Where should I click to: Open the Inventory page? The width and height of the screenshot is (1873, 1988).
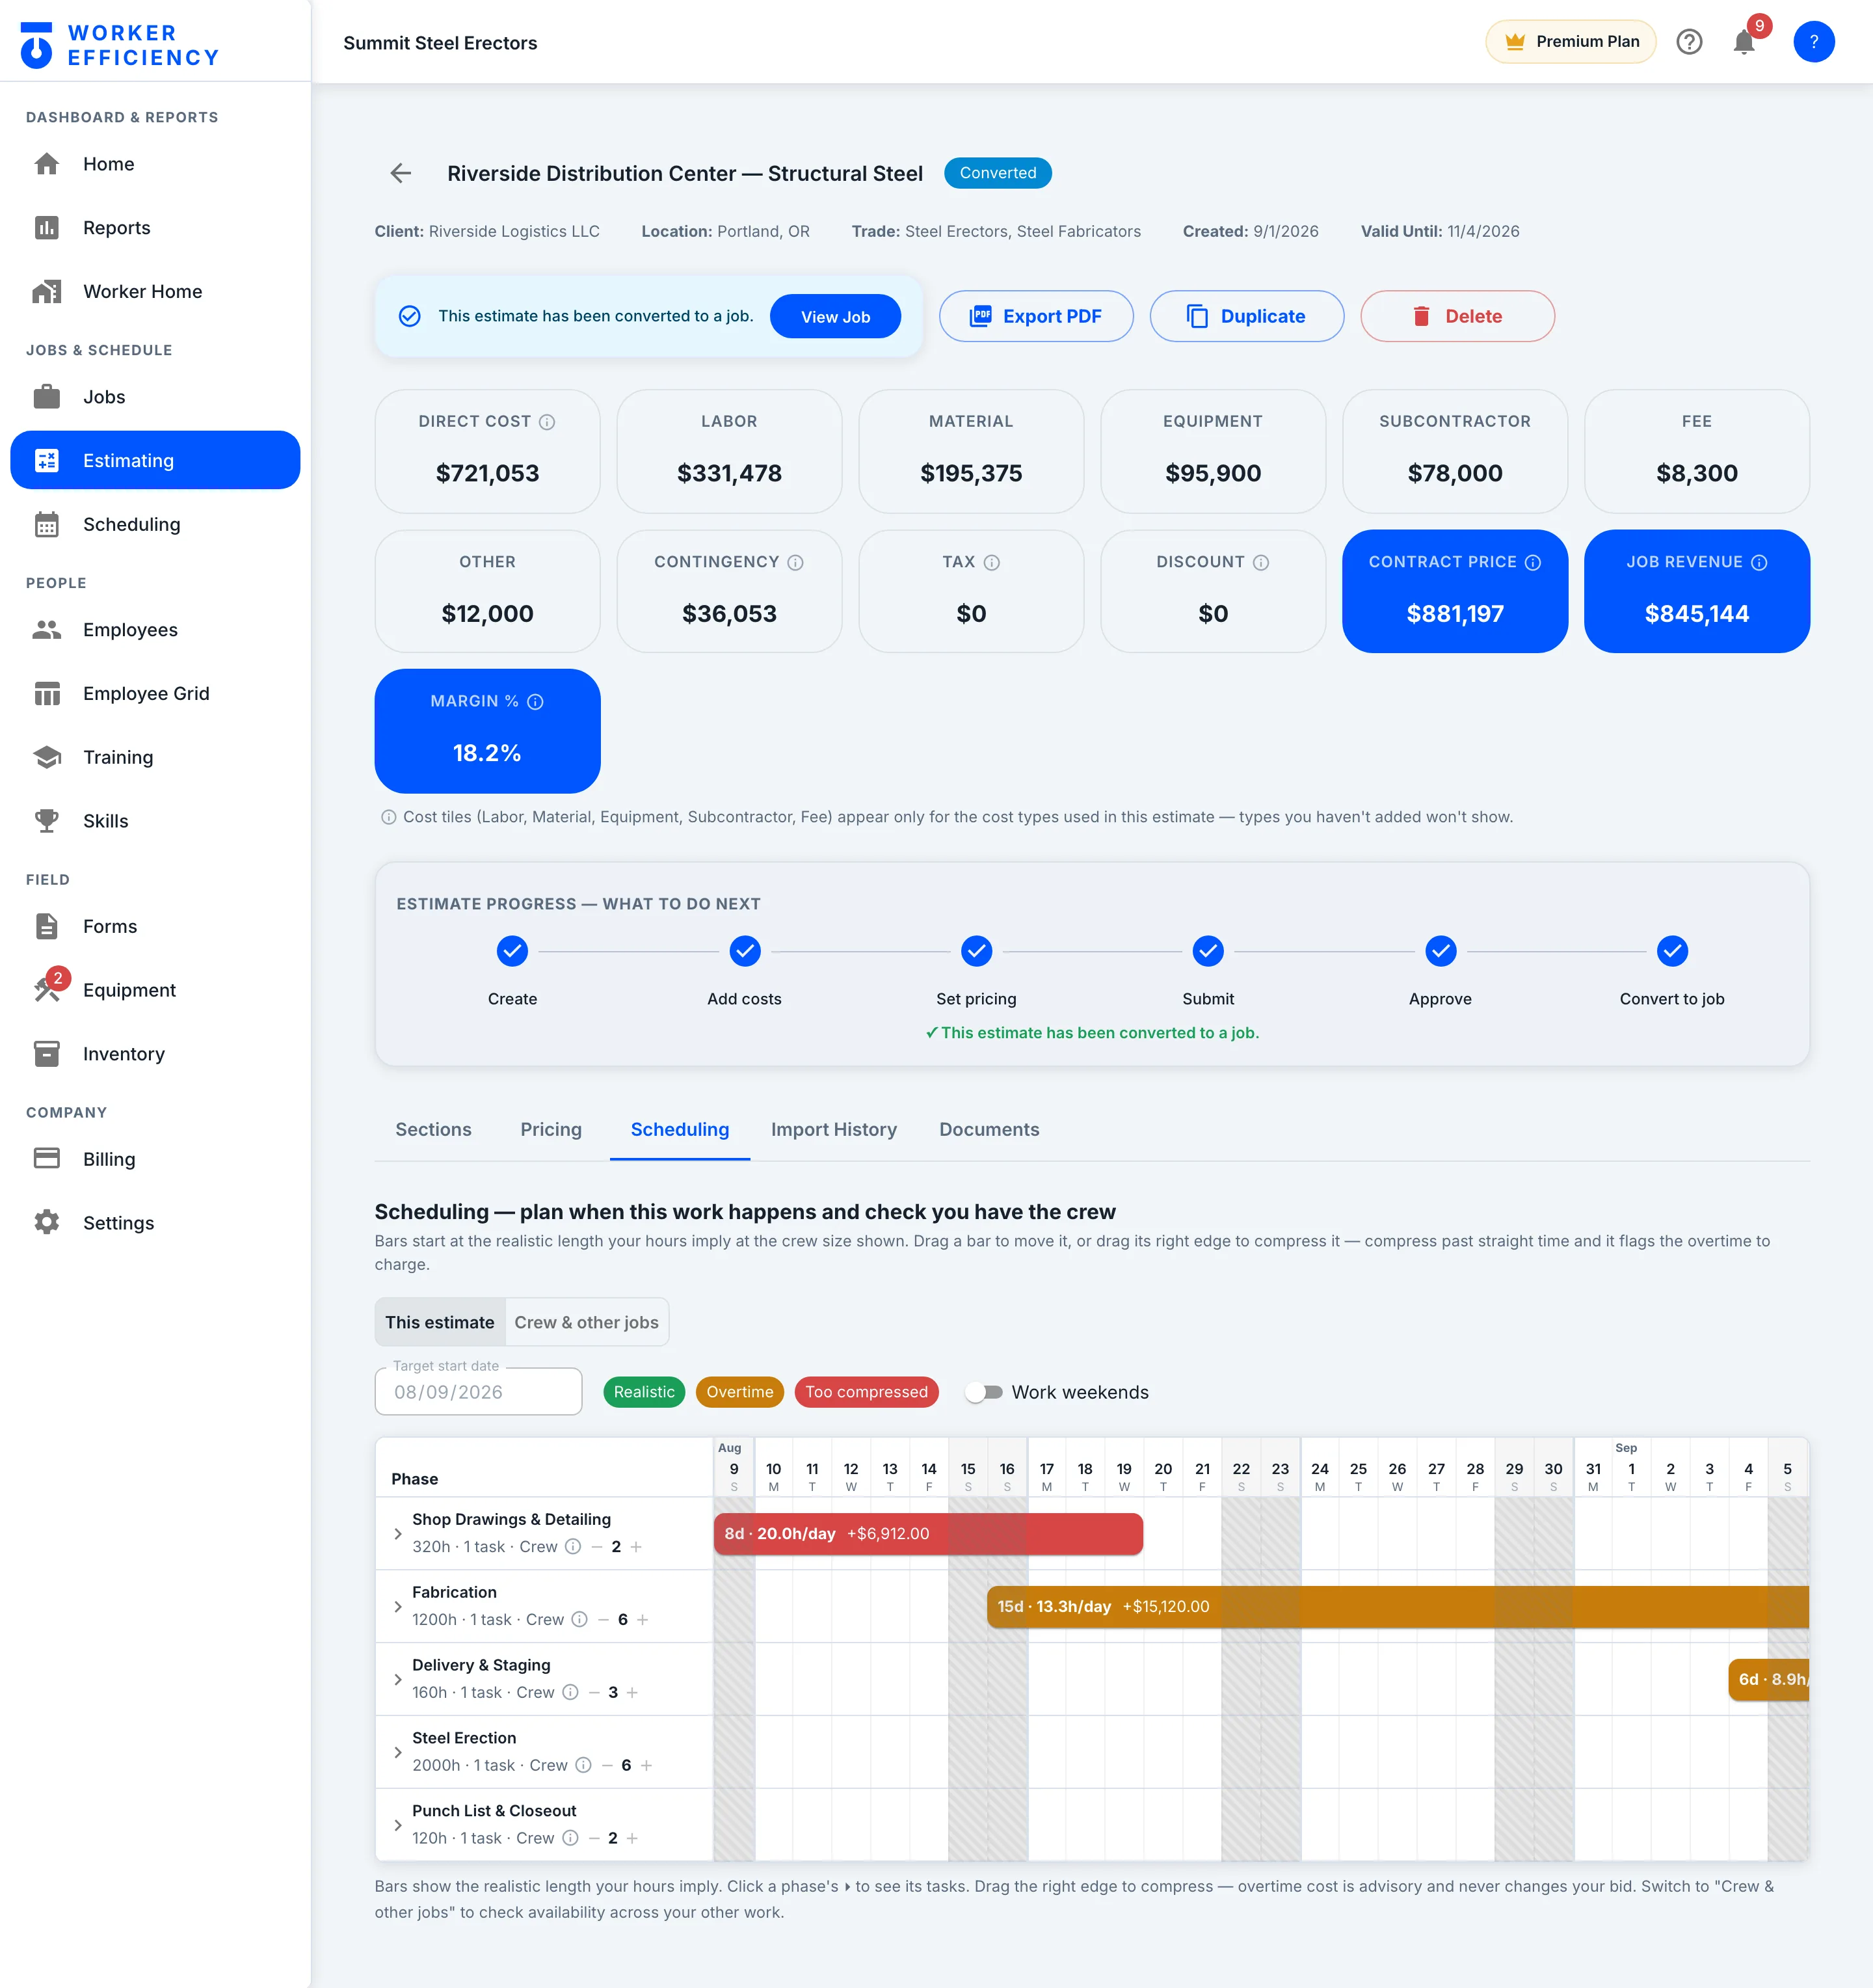[155, 1054]
